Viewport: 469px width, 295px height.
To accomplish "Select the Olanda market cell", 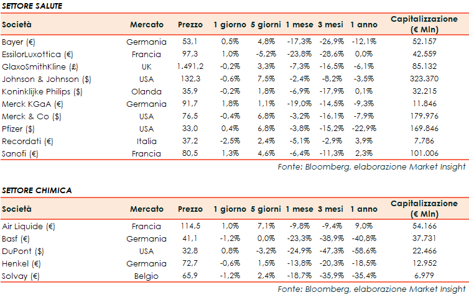I will tap(154, 91).
